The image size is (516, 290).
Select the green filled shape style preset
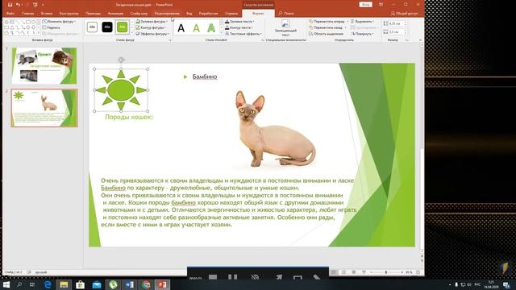pos(122,27)
